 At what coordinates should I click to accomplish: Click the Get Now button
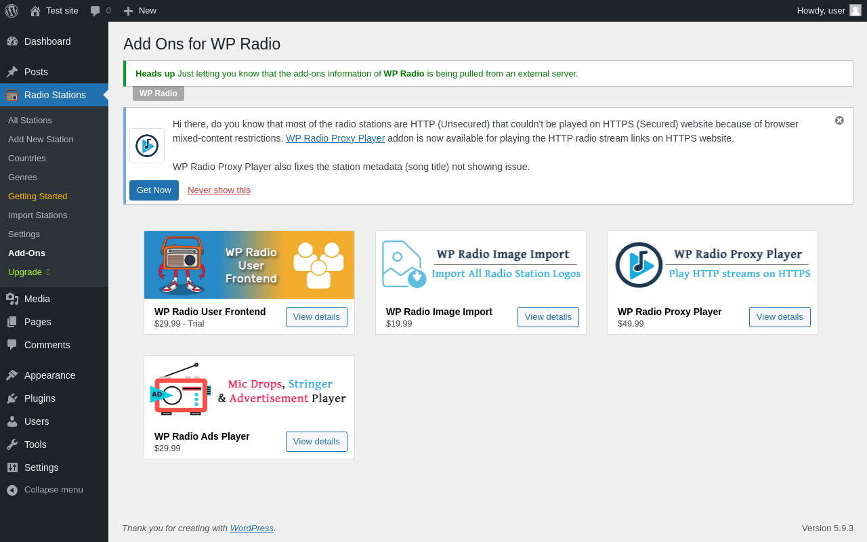[154, 190]
